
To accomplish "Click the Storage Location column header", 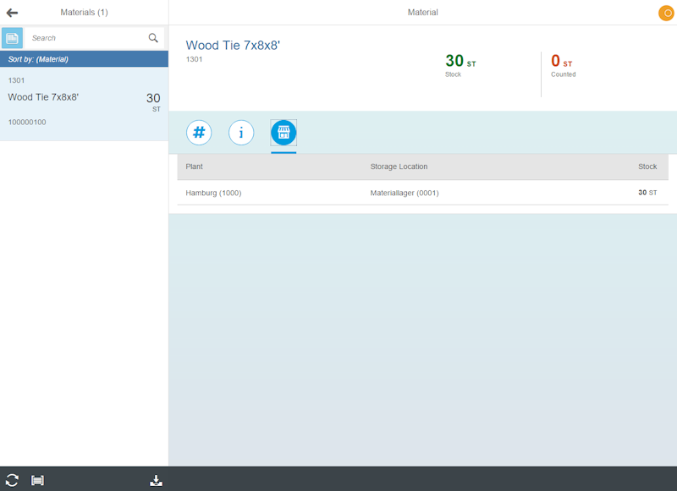I will 399,166.
